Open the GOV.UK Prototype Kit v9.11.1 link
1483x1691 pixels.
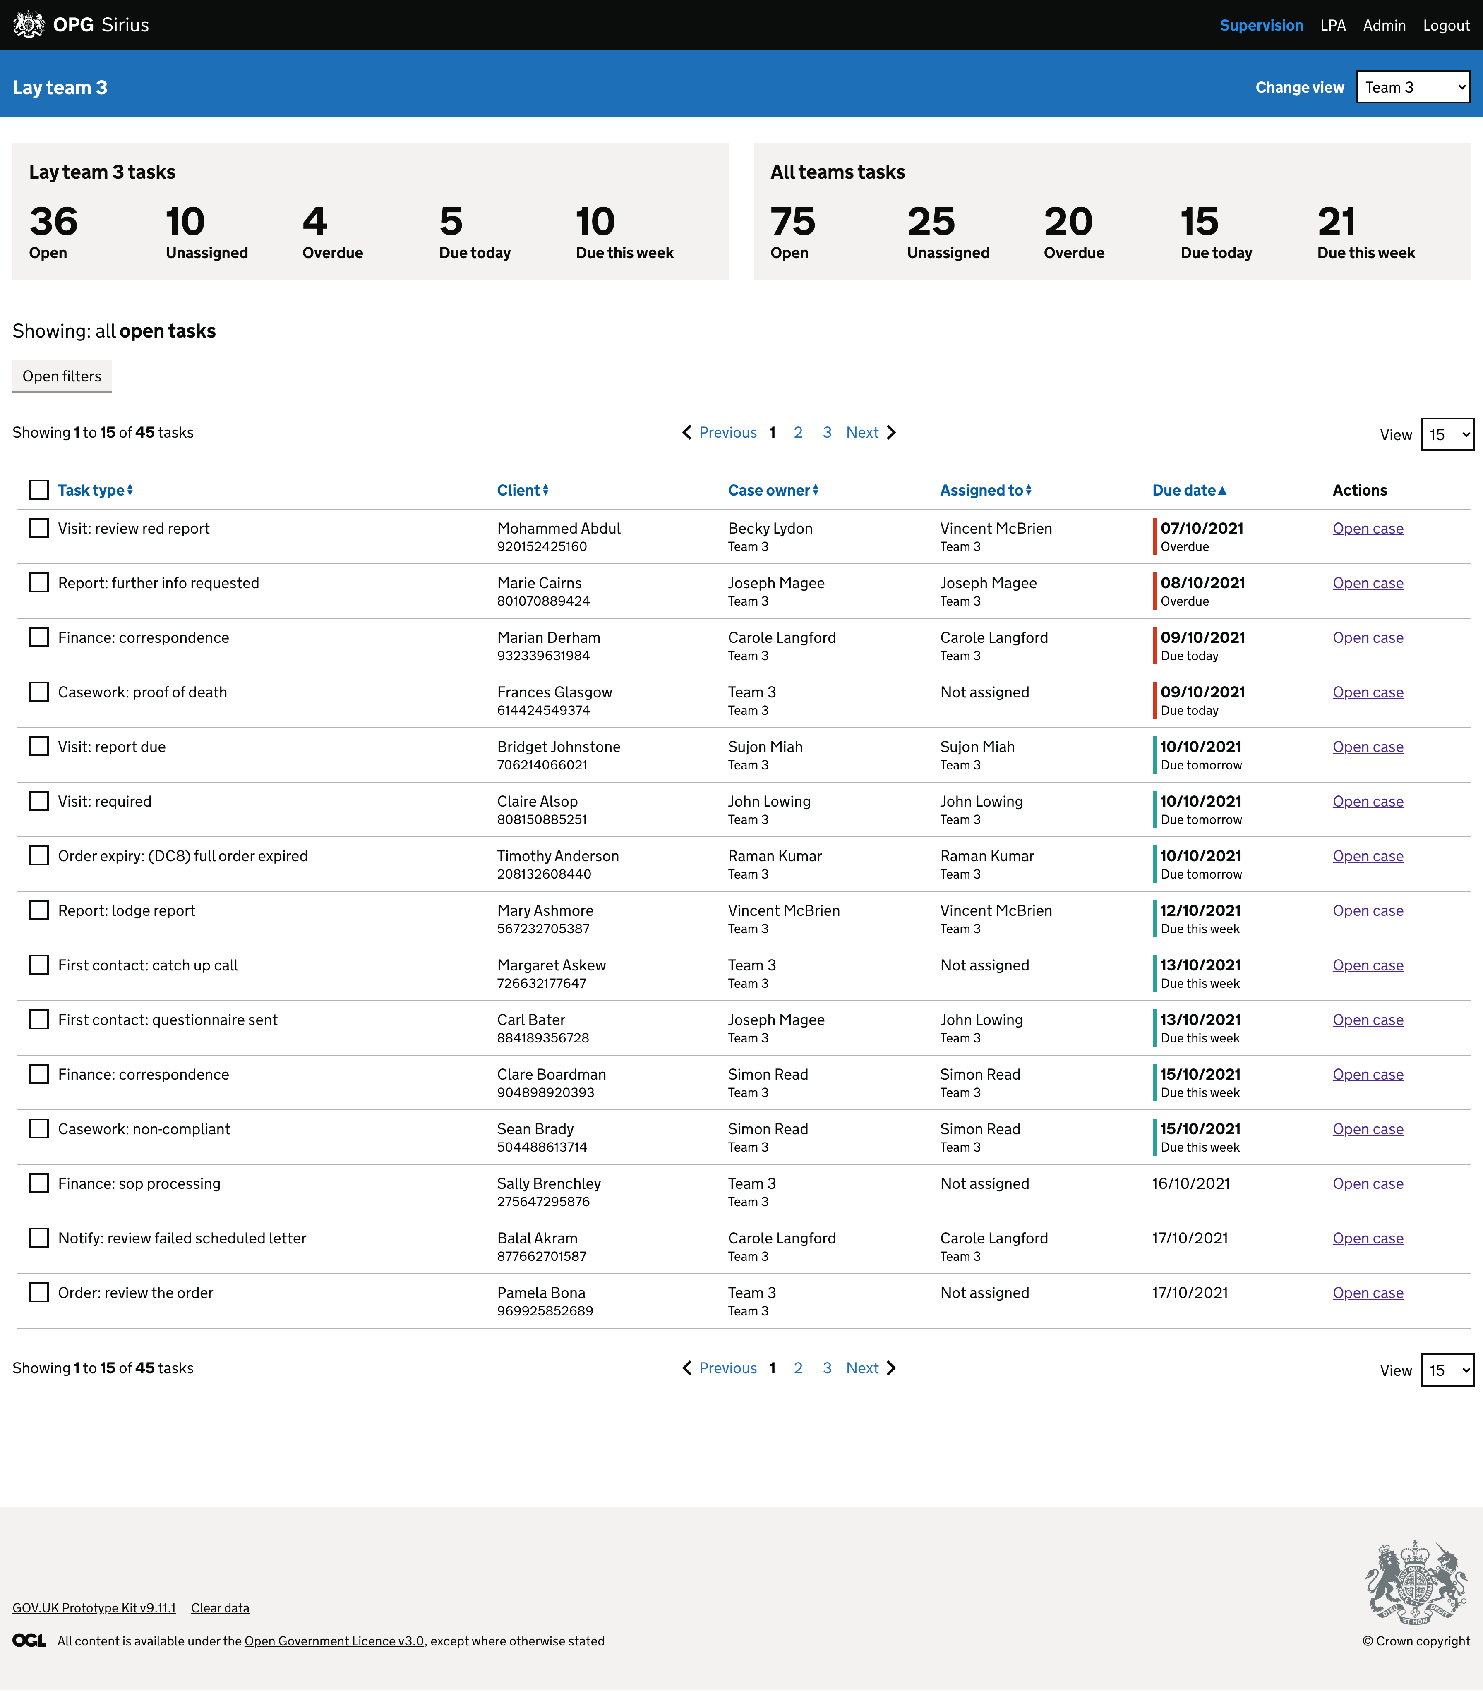(x=94, y=1608)
